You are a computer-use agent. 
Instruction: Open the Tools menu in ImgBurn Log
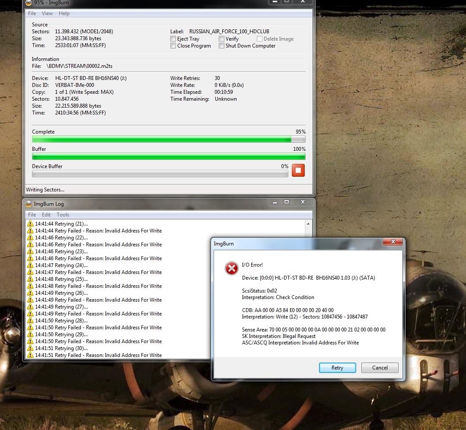[x=63, y=214]
